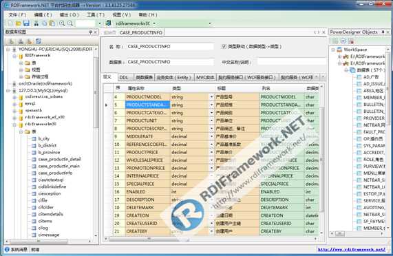Click the Zoom out magnifier icon

70,23
